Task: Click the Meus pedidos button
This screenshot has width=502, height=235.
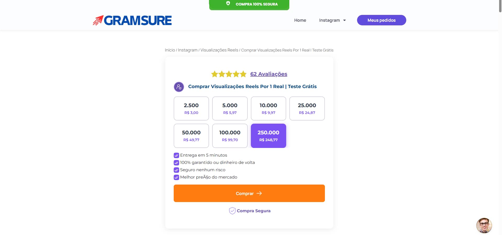Action: click(x=381, y=20)
